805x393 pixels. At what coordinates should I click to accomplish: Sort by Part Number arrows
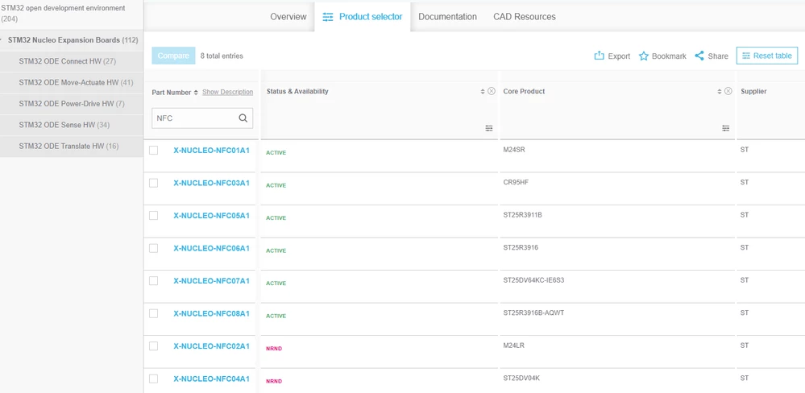tap(196, 93)
